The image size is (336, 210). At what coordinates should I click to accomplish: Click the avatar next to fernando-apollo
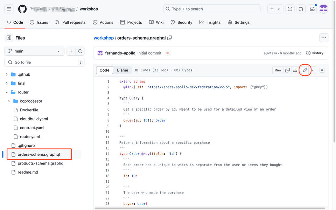(100, 53)
